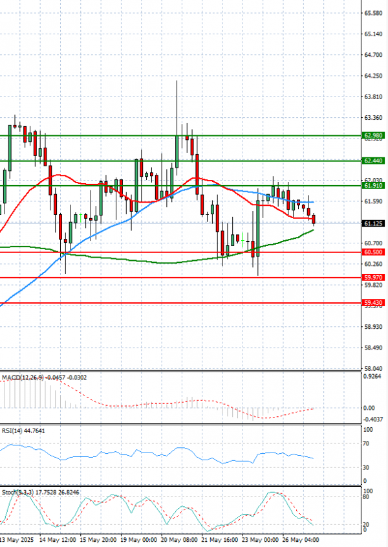Click the RSI scale value 70
This screenshot has width=388, height=547.
[x=366, y=443]
